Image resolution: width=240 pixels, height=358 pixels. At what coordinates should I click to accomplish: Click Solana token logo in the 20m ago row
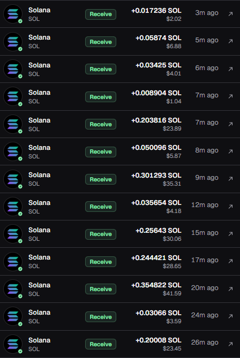[13, 289]
